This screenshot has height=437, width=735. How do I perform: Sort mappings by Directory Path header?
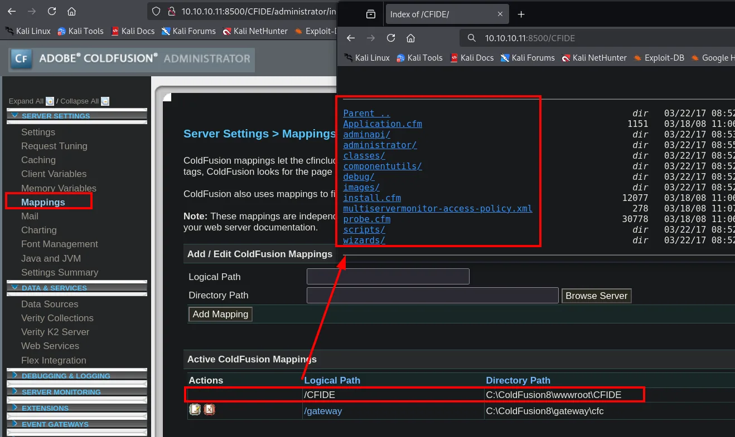click(x=518, y=380)
